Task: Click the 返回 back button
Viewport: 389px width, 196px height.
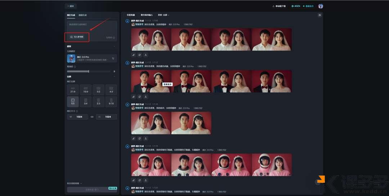Action: click(x=71, y=6)
